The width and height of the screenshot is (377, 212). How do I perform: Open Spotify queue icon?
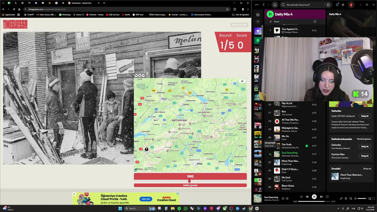click(346, 198)
